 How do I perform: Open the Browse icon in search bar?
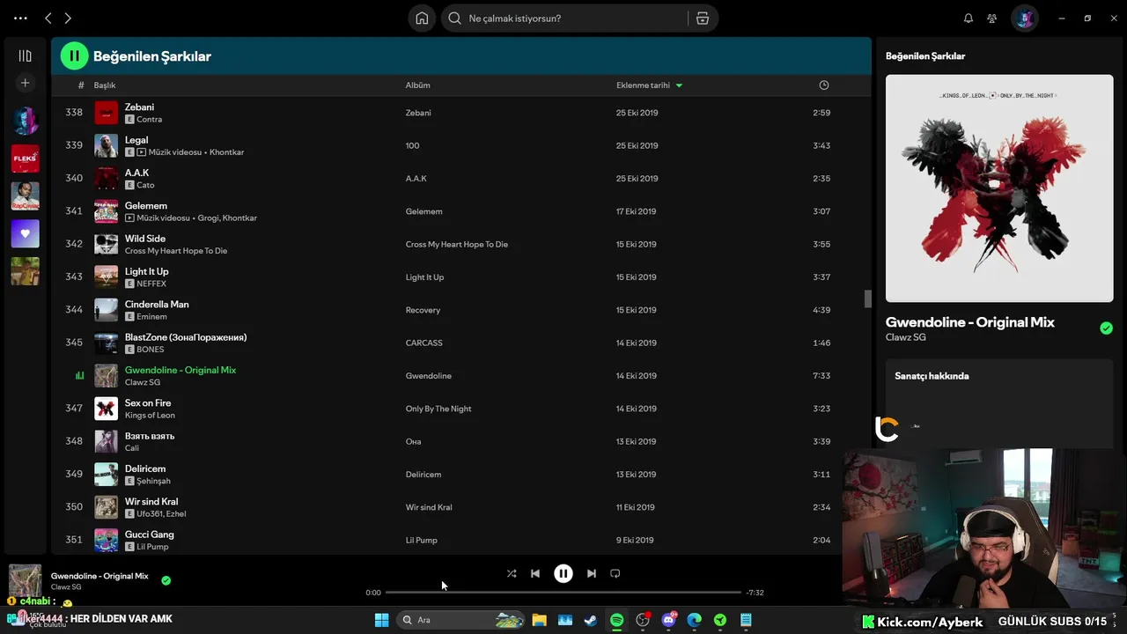tap(702, 18)
